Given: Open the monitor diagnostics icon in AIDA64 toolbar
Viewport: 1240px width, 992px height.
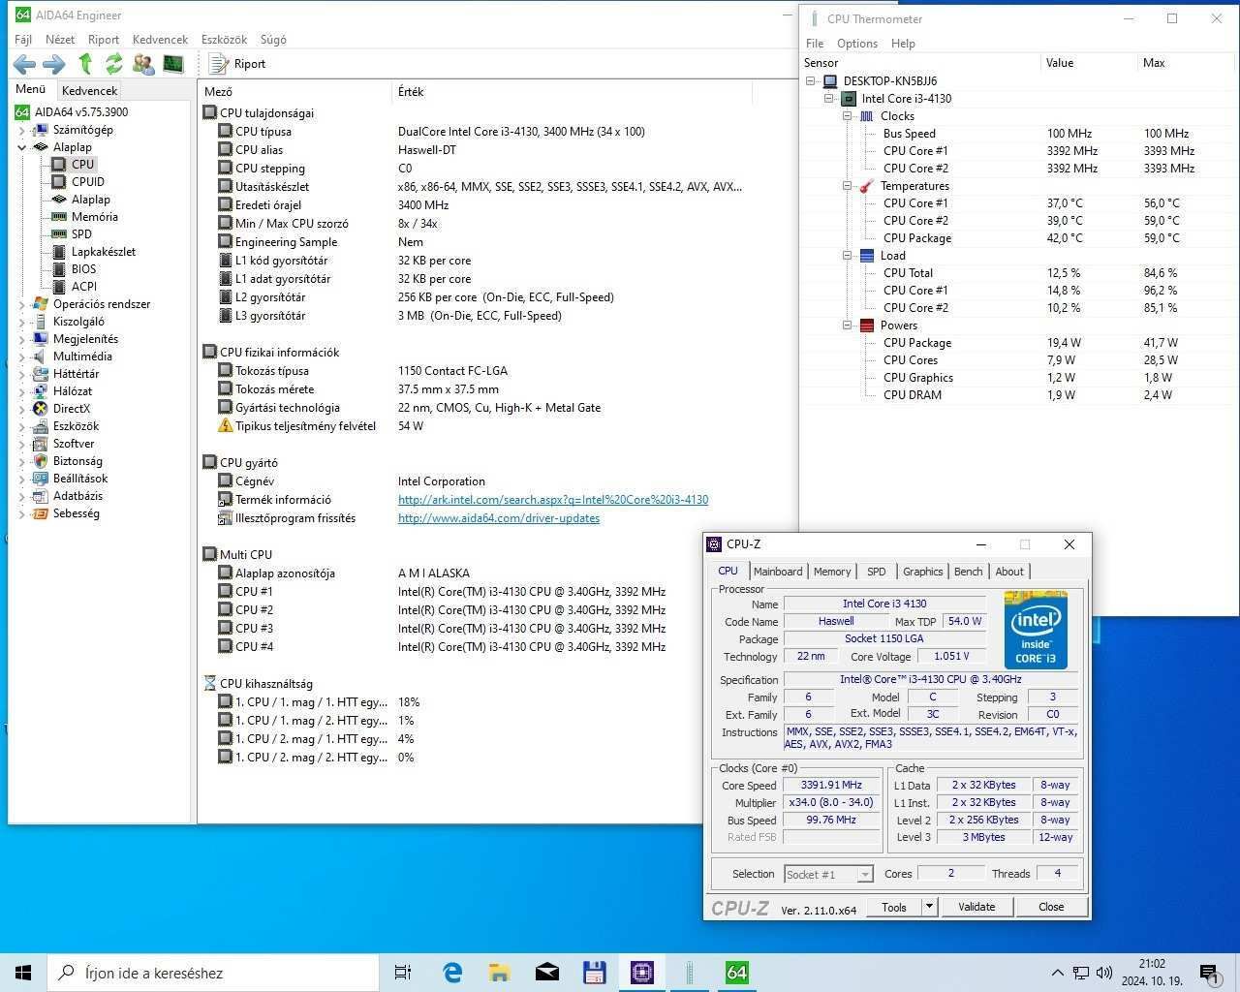Looking at the screenshot, I should [173, 64].
